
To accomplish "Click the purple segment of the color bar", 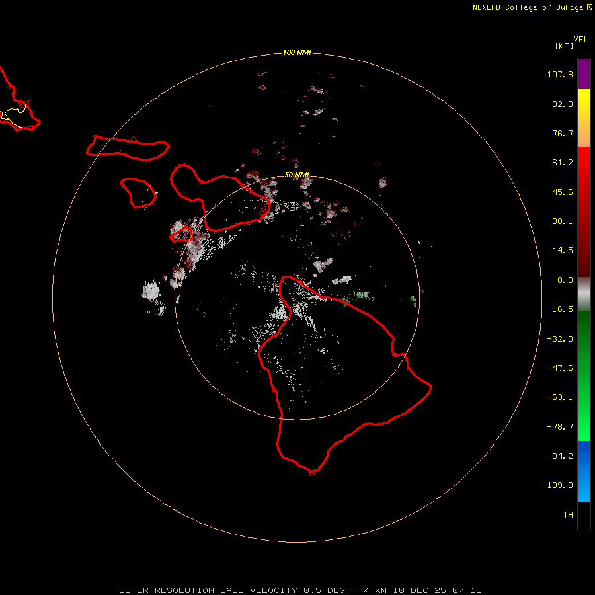I will [x=584, y=73].
